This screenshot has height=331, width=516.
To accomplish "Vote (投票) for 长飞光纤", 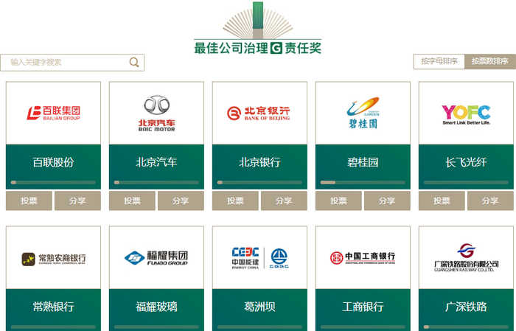I will 442,201.
